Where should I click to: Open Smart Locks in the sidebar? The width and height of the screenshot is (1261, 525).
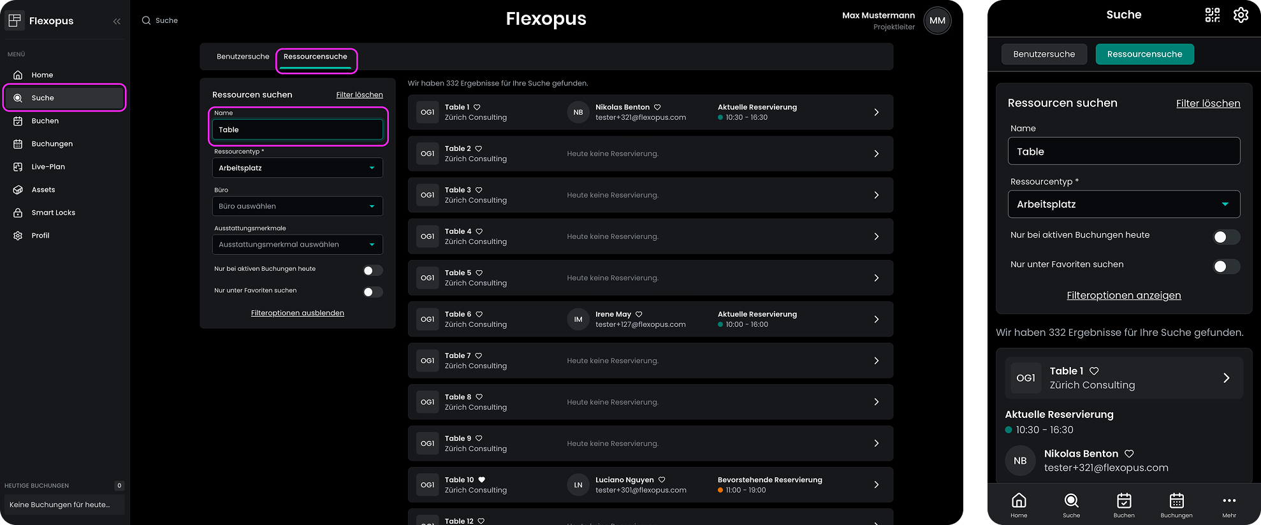53,213
